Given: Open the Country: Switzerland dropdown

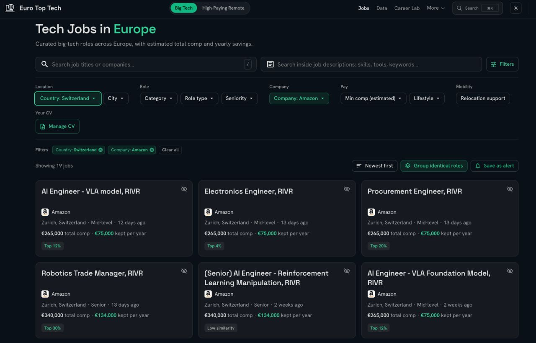Looking at the screenshot, I should tap(68, 98).
